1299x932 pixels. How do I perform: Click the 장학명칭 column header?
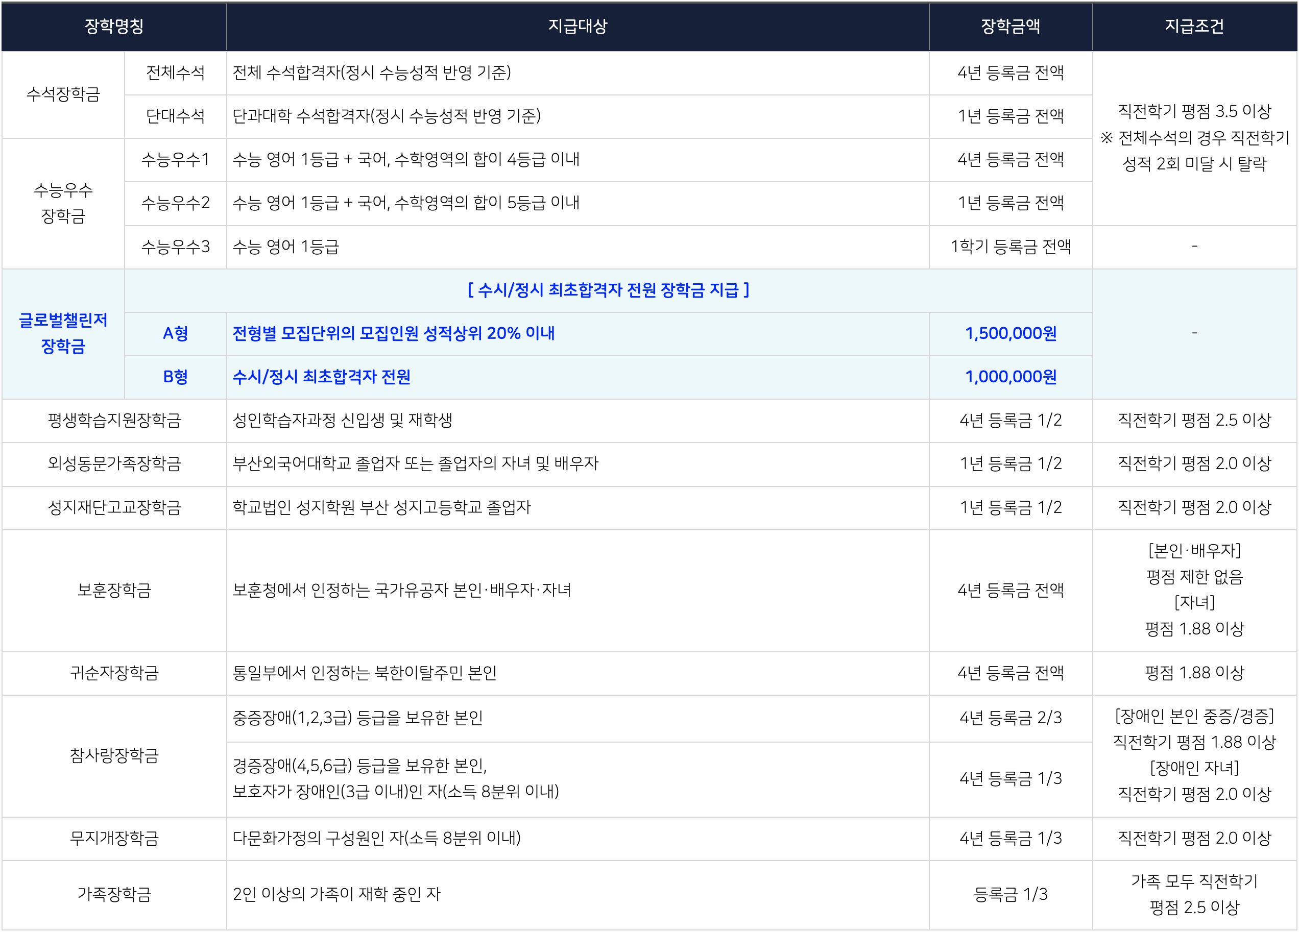pyautogui.click(x=114, y=27)
